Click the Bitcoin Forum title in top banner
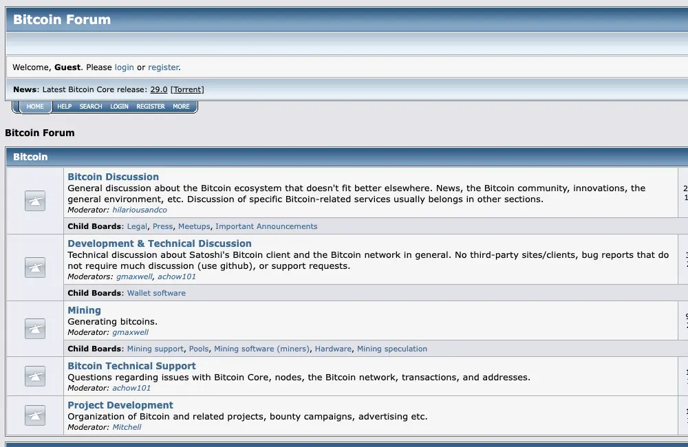 62,20
